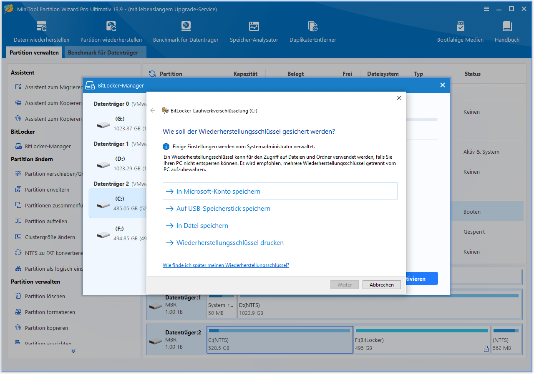Select Partition als logisch einstellen
Screen dimensions: 534x374
point(48,269)
